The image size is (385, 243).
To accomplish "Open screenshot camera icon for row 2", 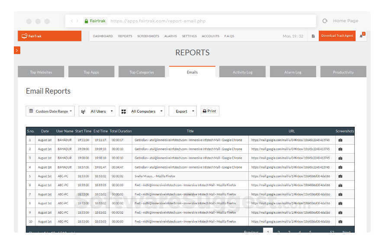I will [340, 149].
